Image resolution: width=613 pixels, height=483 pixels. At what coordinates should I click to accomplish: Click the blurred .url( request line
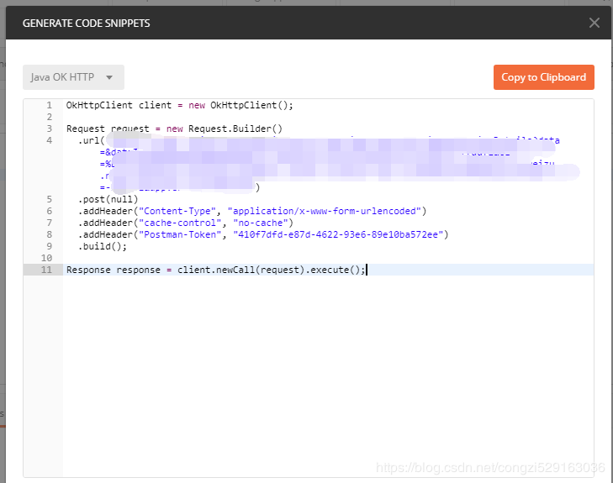click(91, 140)
